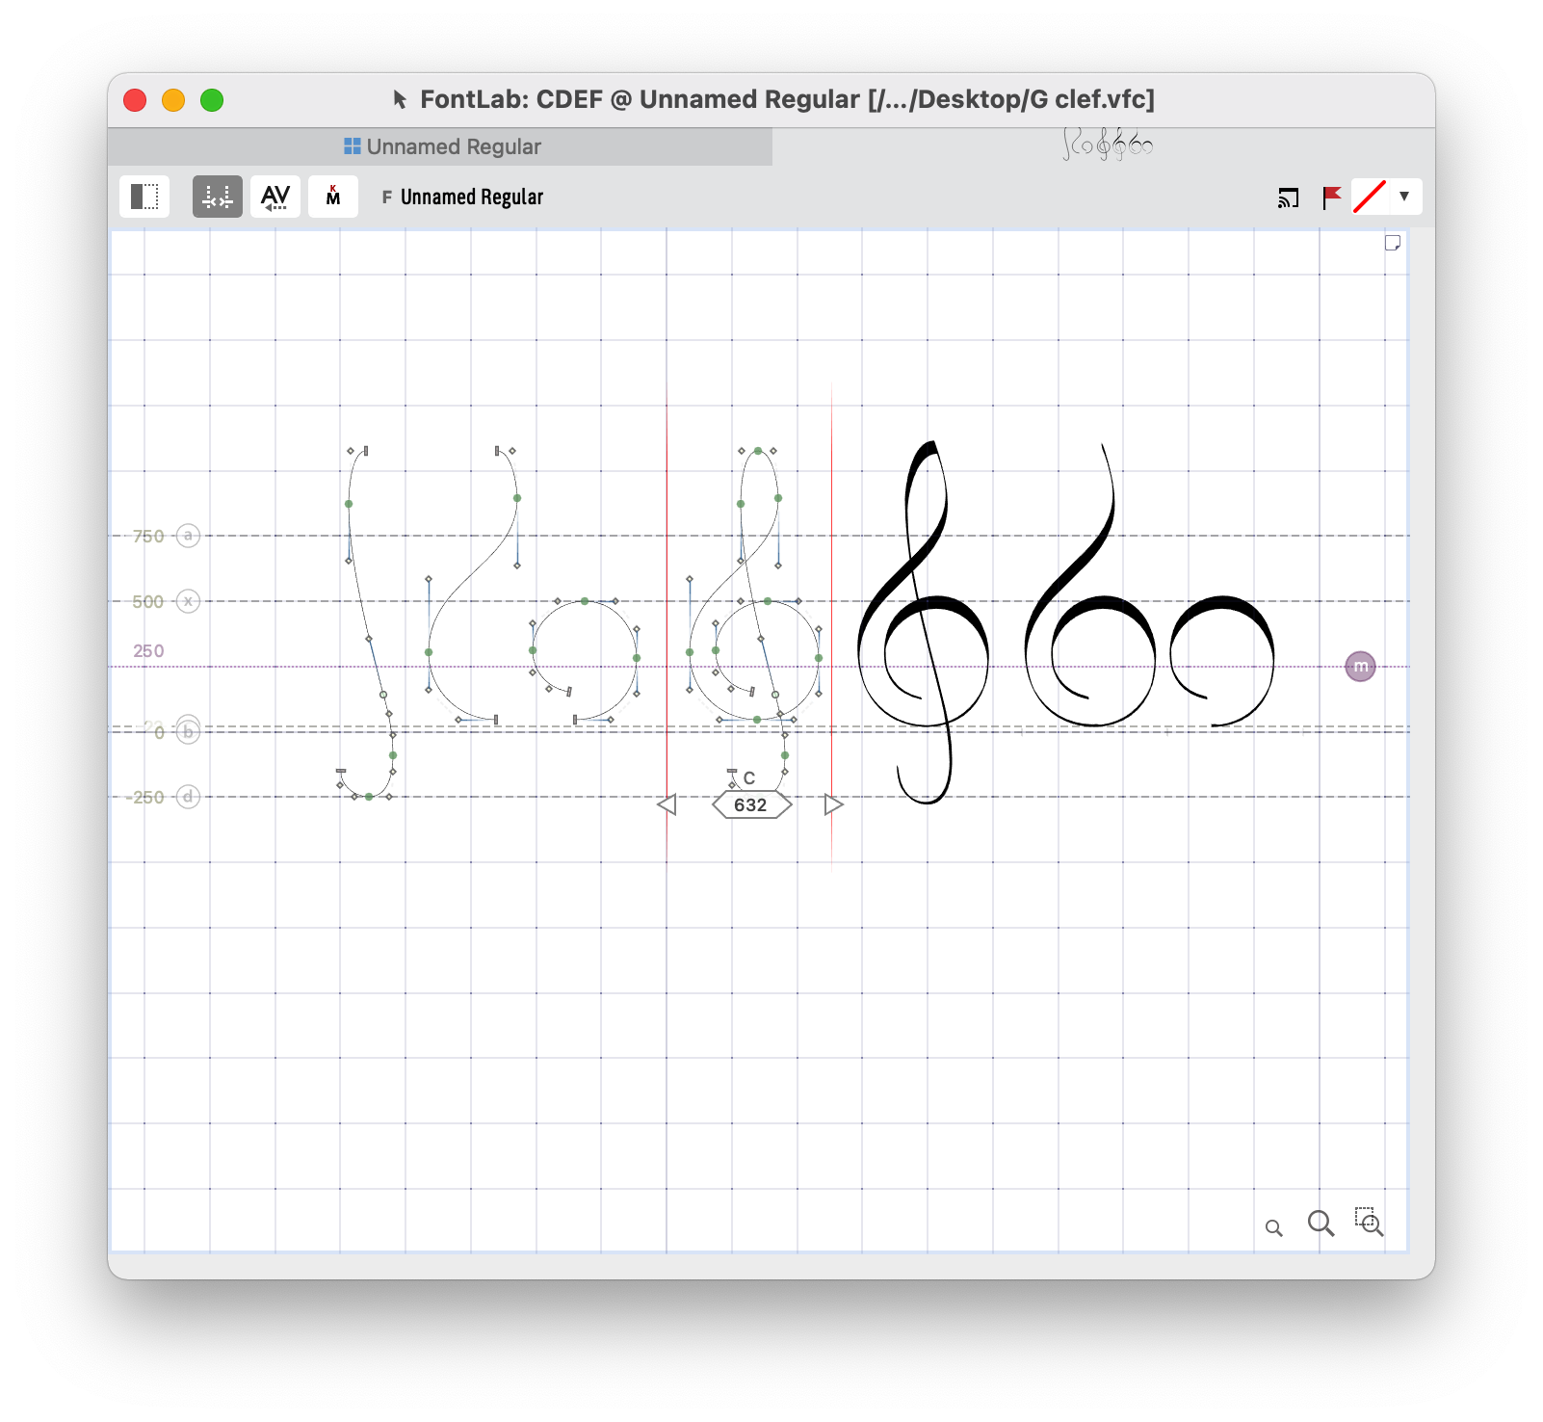The height and width of the screenshot is (1422, 1543).
Task: Click the left sidebearing arrow handle
Action: click(x=667, y=804)
